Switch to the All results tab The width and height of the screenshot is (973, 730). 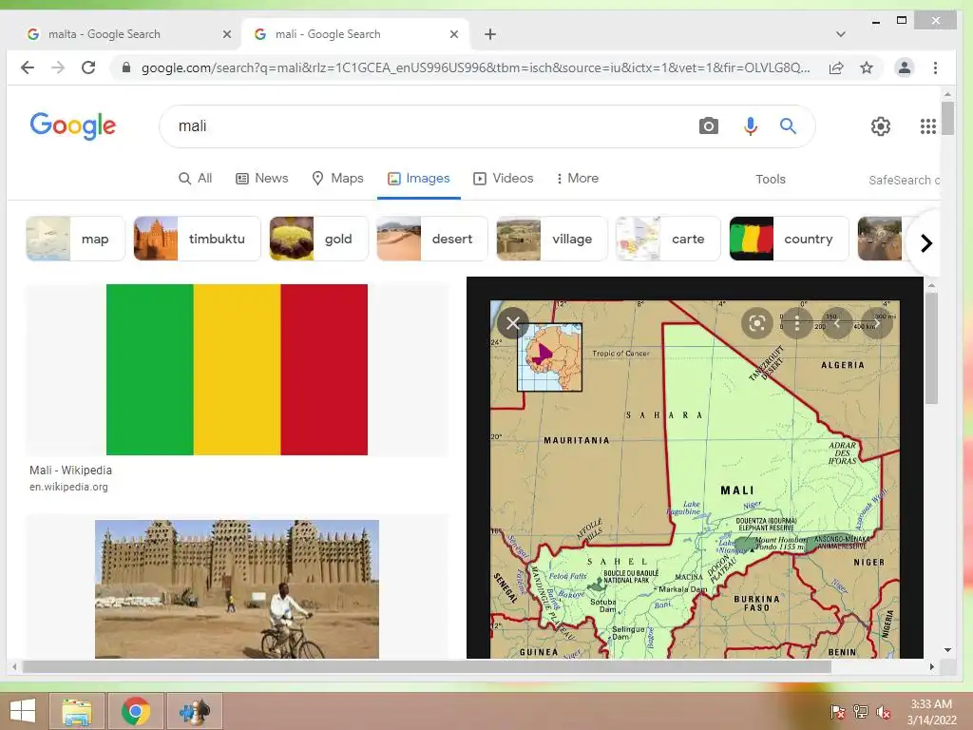pos(195,179)
